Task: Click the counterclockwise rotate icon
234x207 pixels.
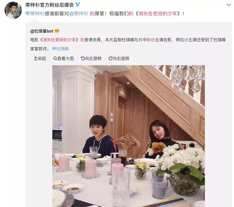Action: [83, 59]
